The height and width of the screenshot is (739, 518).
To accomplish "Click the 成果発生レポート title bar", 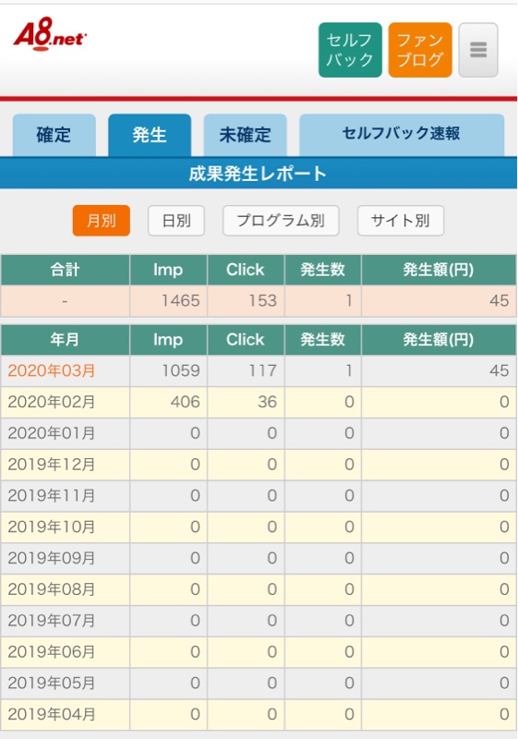I will 259,174.
